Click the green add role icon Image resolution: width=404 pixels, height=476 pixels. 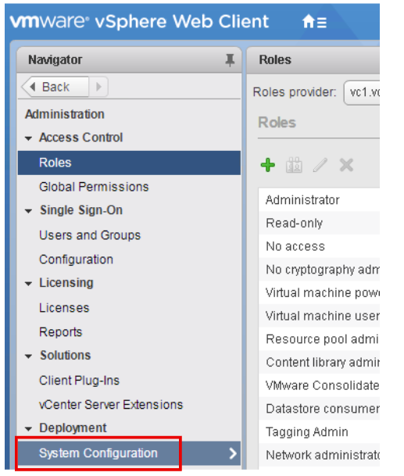point(268,165)
